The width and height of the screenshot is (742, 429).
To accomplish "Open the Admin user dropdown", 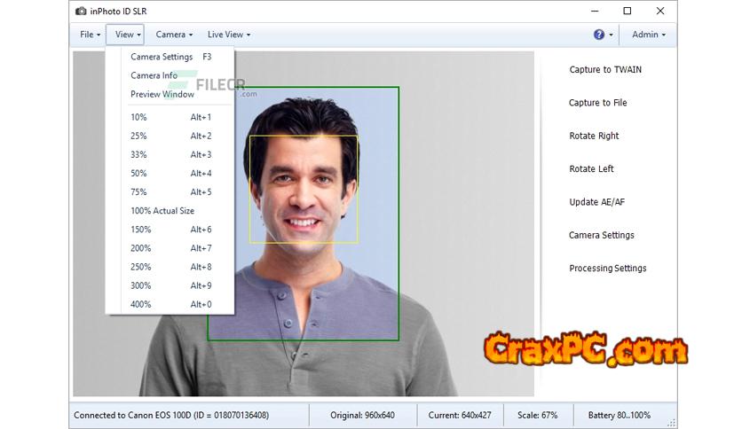I will point(648,35).
